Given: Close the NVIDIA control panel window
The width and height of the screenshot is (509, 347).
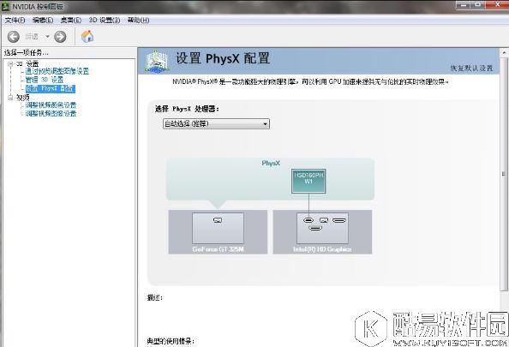Looking at the screenshot, I should pyautogui.click(x=497, y=5).
